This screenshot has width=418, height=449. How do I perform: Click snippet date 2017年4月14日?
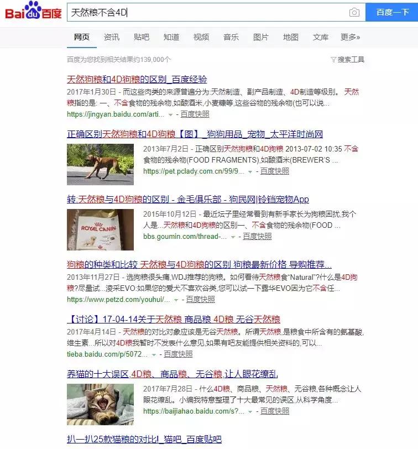click(x=91, y=332)
